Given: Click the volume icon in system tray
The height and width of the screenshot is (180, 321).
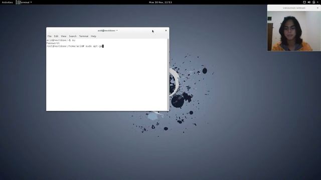Looking at the screenshot, I should tap(309, 2).
